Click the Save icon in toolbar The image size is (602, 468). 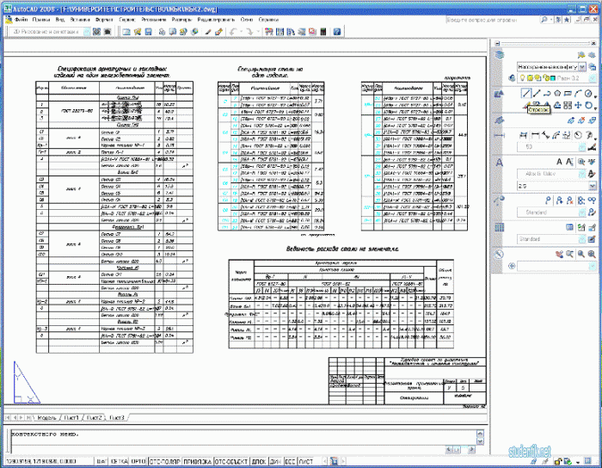[148, 32]
